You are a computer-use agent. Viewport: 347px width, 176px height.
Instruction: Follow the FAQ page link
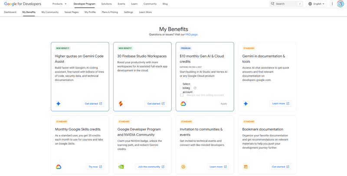pyautogui.click(x=191, y=35)
